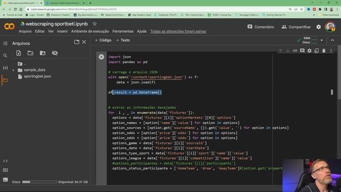Open the Inserir menu
Screen dimensions: 341x192
click(62, 31)
